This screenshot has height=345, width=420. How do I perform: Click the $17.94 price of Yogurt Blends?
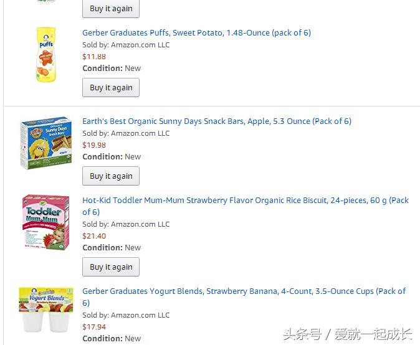click(x=94, y=327)
